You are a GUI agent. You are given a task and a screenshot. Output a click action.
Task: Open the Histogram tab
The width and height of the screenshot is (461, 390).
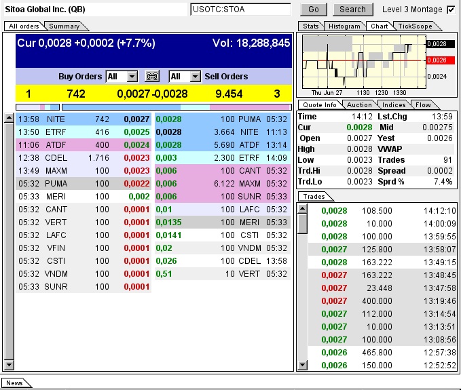click(344, 26)
